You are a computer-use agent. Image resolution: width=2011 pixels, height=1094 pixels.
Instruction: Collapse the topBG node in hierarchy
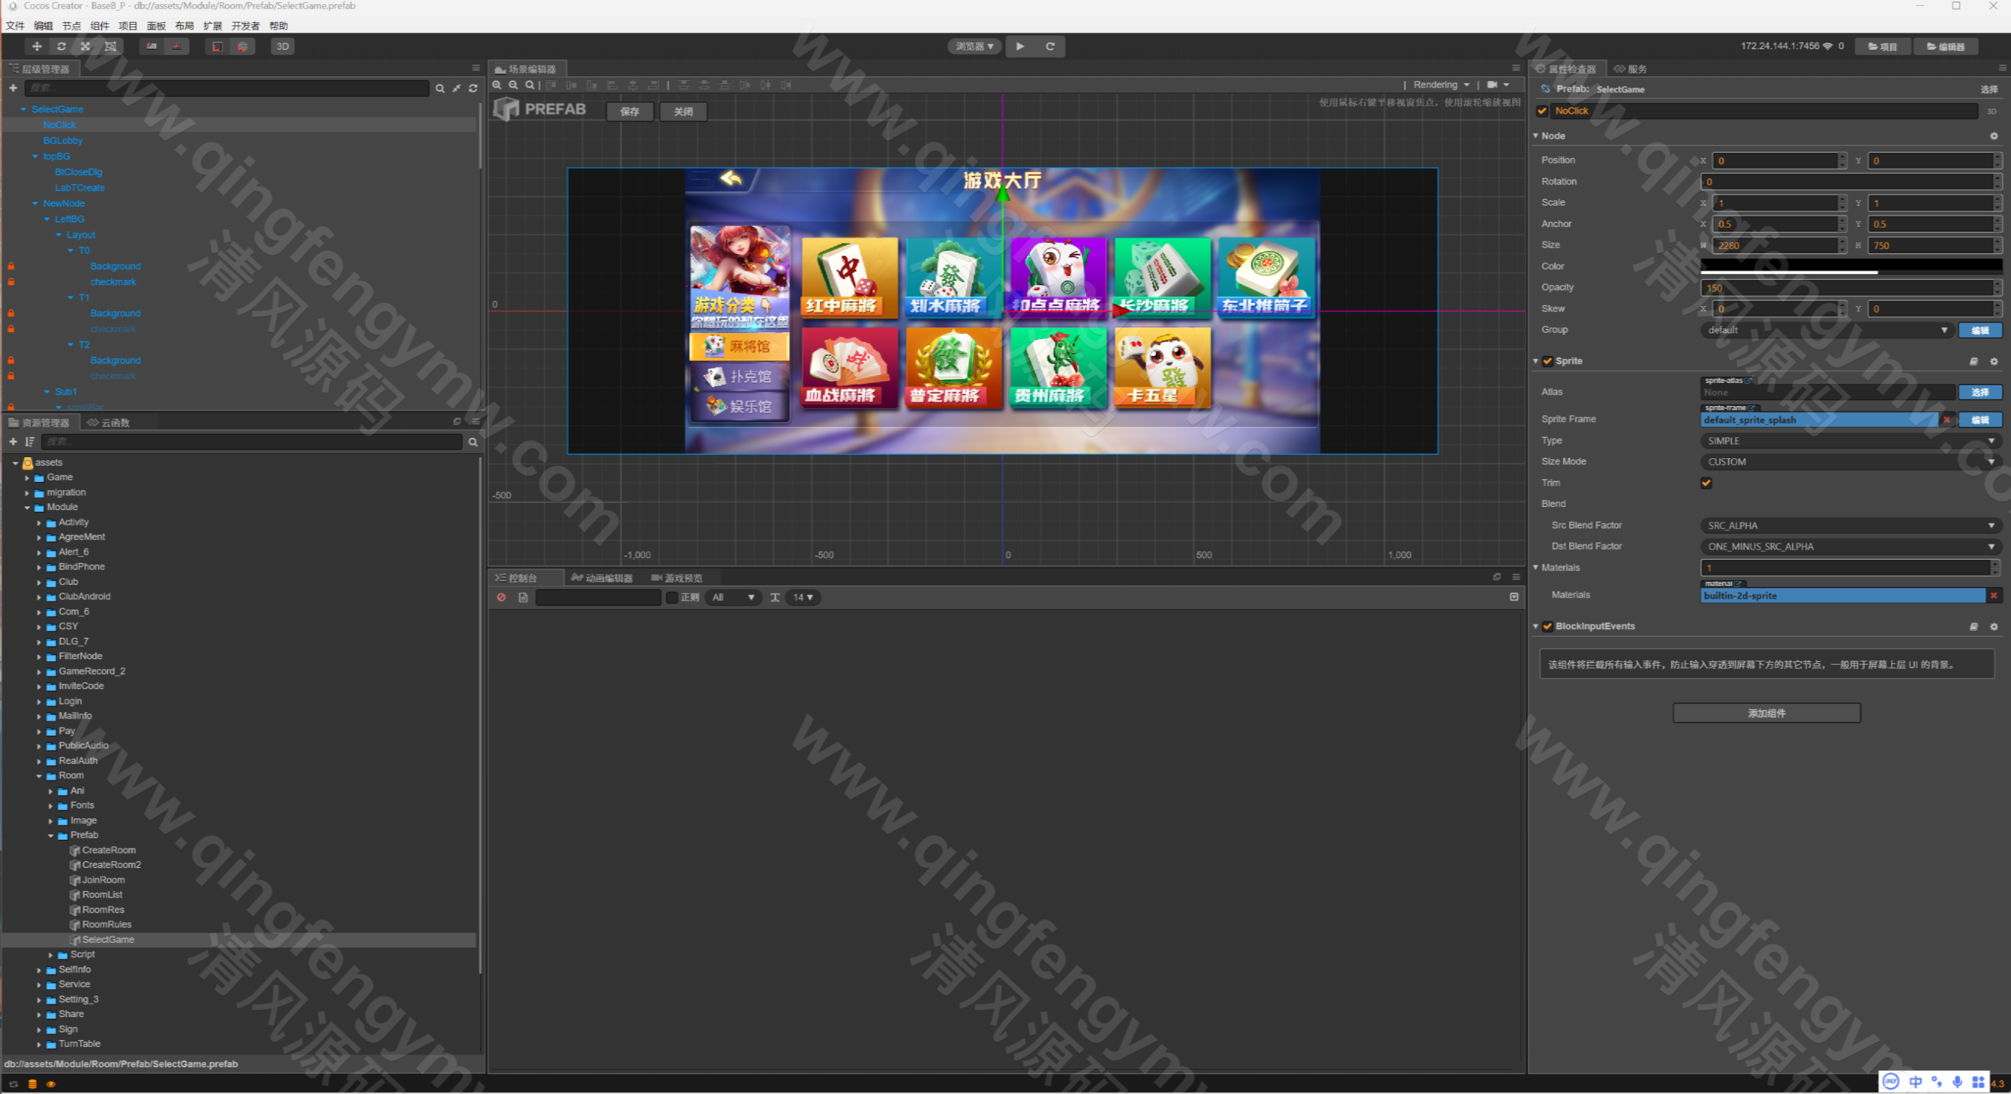(35, 157)
